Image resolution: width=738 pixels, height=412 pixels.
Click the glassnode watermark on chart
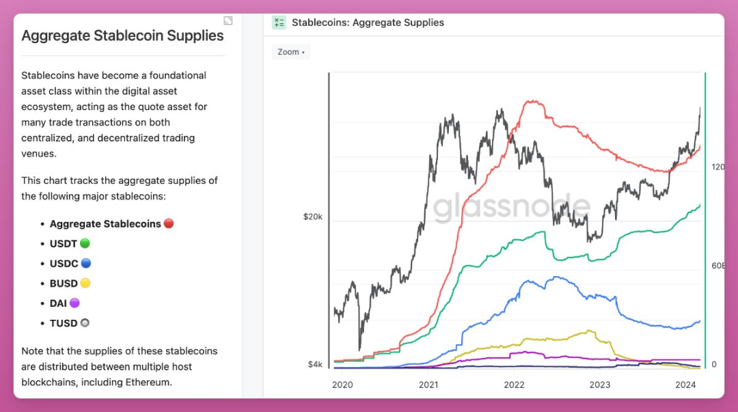(511, 206)
